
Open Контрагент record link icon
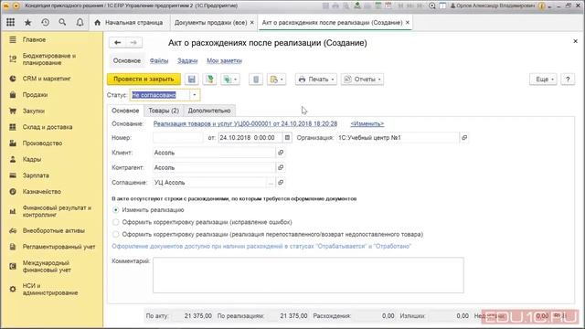[x=281, y=167]
